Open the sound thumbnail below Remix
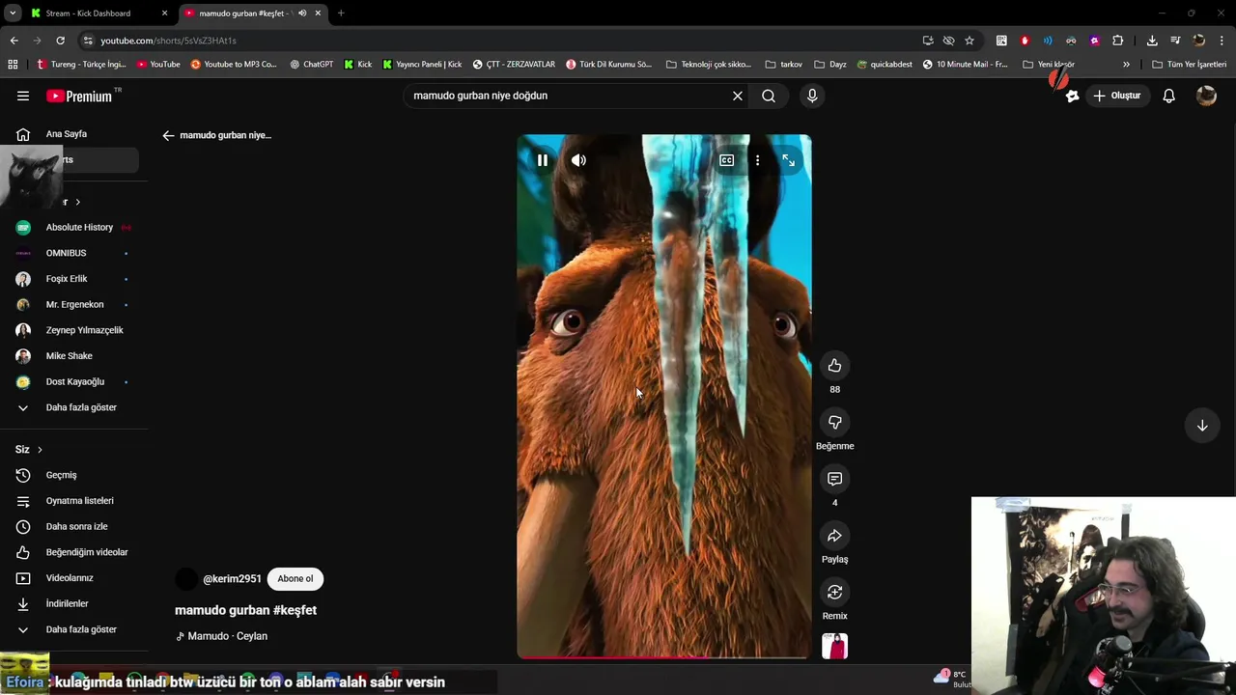This screenshot has width=1236, height=695. tap(834, 646)
